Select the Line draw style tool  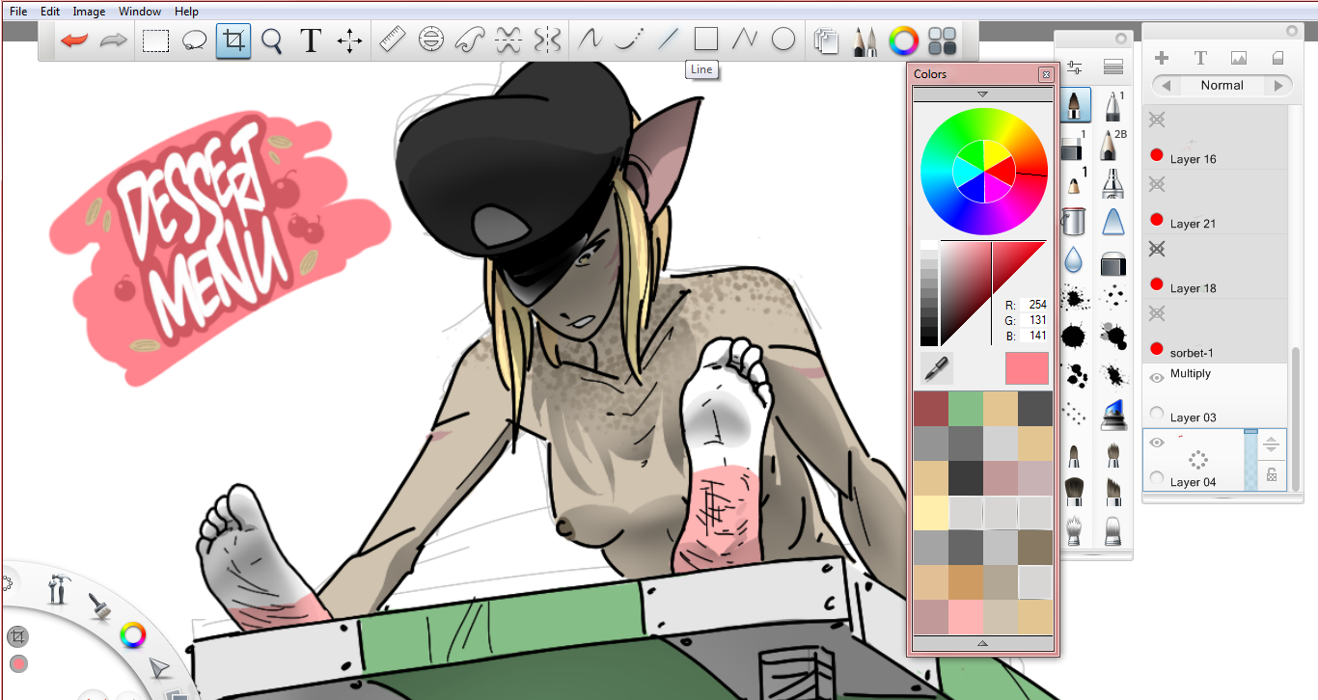click(668, 40)
